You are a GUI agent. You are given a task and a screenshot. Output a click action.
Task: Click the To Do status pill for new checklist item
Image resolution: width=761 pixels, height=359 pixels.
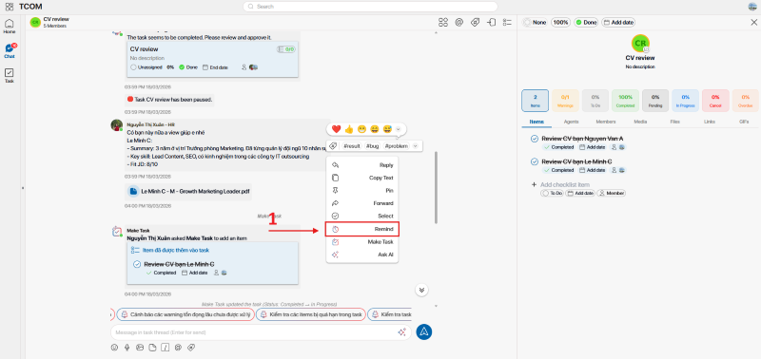point(552,193)
